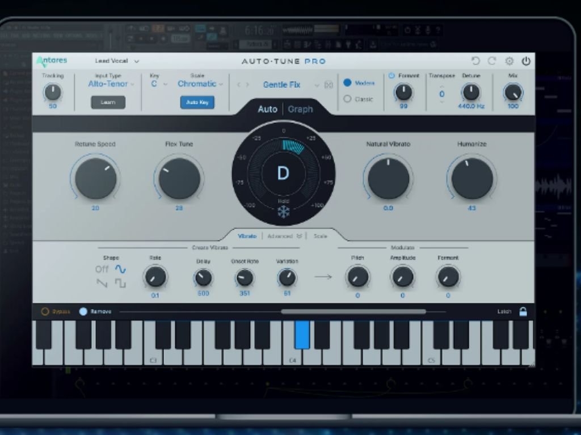Open the Chromatic scale dropdown
This screenshot has height=435, width=581.
[x=200, y=84]
